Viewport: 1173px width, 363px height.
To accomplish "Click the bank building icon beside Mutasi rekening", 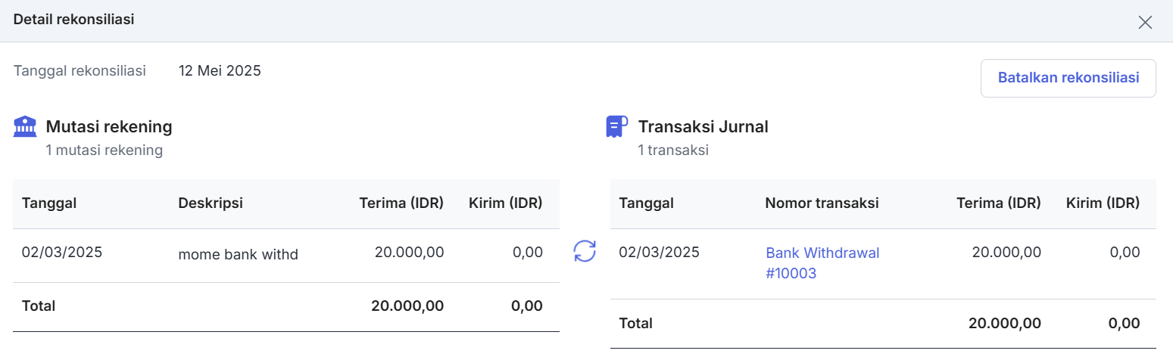I will tap(25, 126).
